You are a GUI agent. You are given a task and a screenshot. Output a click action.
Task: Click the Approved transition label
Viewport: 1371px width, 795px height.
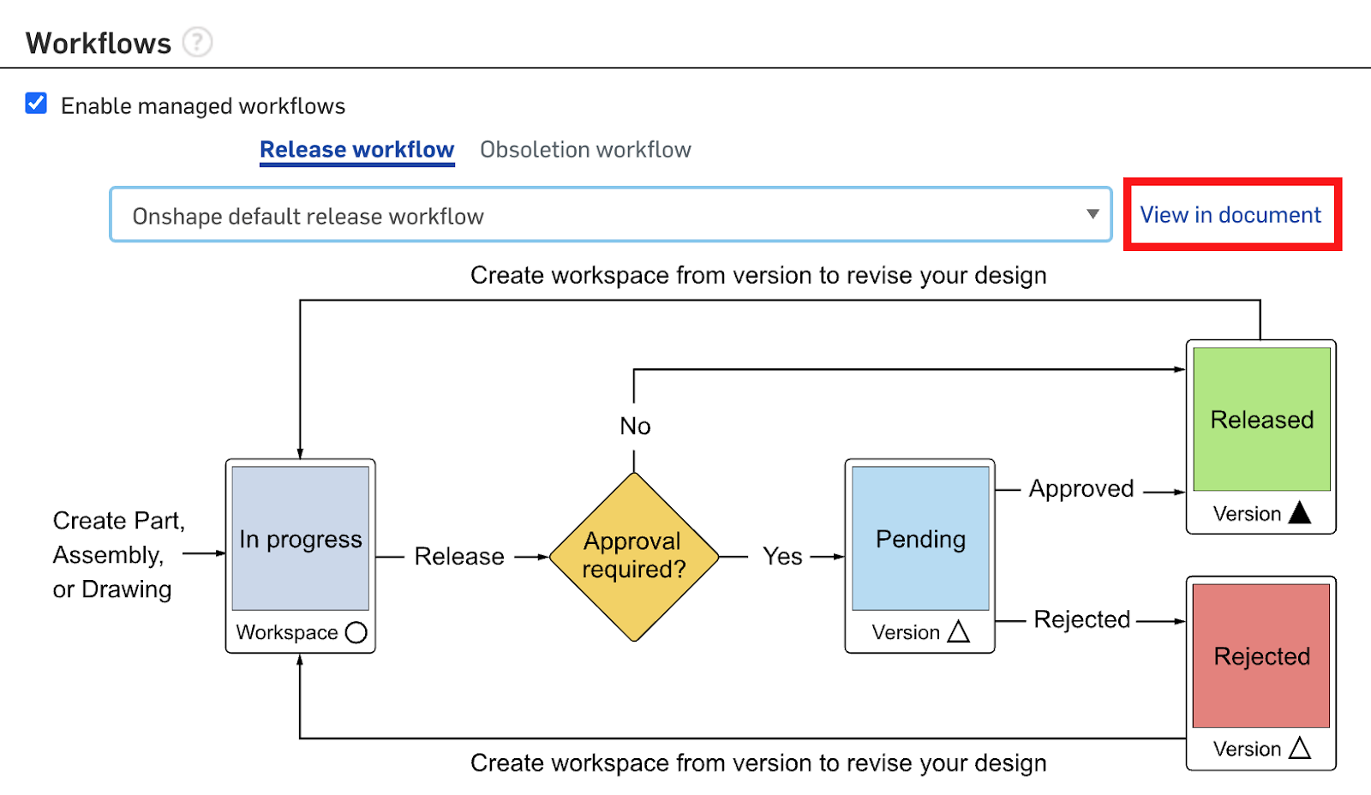[1081, 489]
